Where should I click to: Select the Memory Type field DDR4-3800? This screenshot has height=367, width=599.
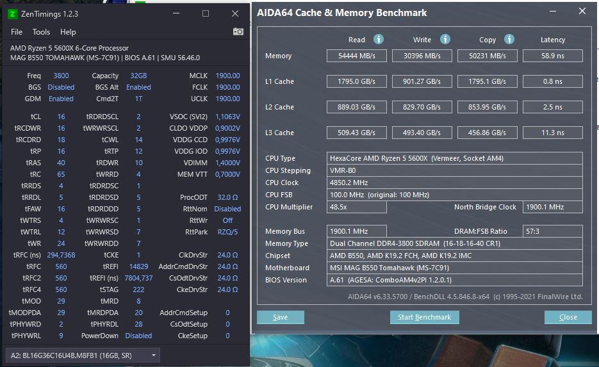click(x=455, y=243)
